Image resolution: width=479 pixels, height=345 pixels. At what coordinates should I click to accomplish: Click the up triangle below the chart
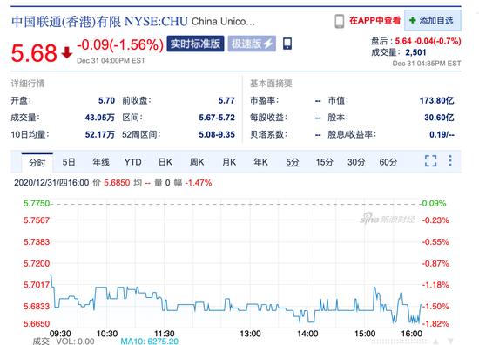tap(436, 342)
